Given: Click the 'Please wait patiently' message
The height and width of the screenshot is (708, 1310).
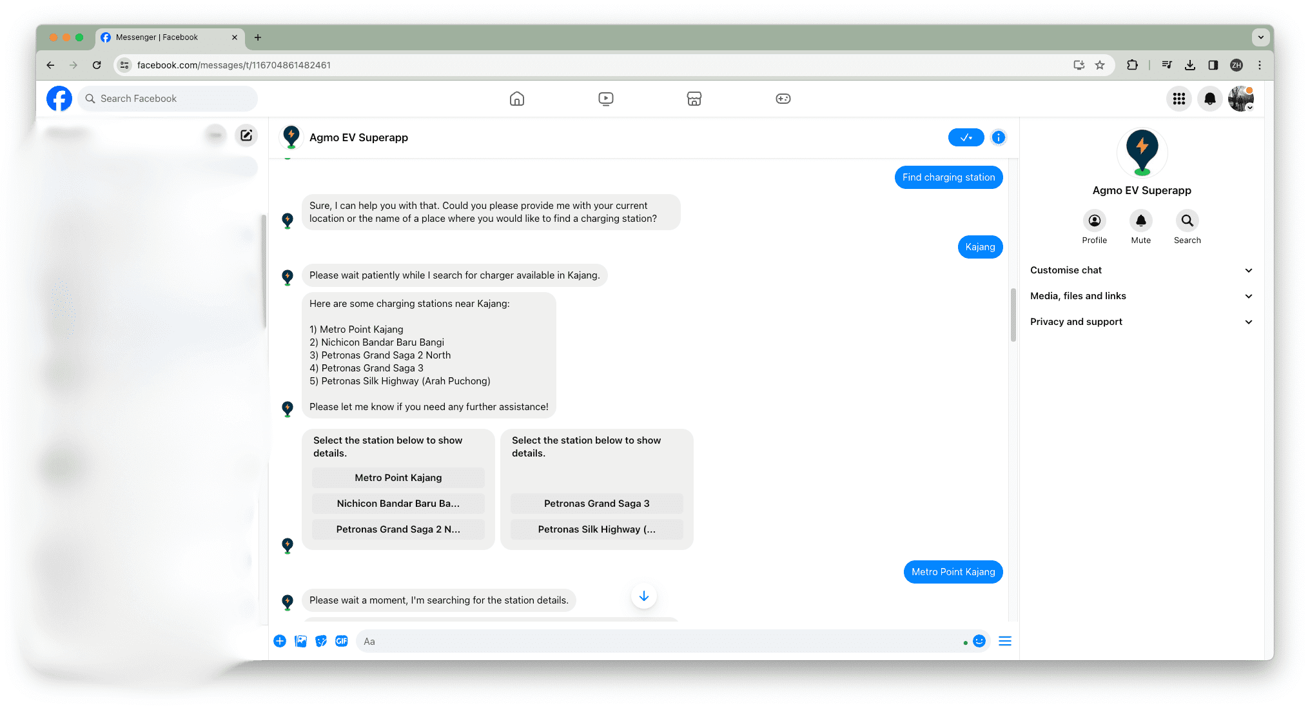Looking at the screenshot, I should [x=455, y=275].
